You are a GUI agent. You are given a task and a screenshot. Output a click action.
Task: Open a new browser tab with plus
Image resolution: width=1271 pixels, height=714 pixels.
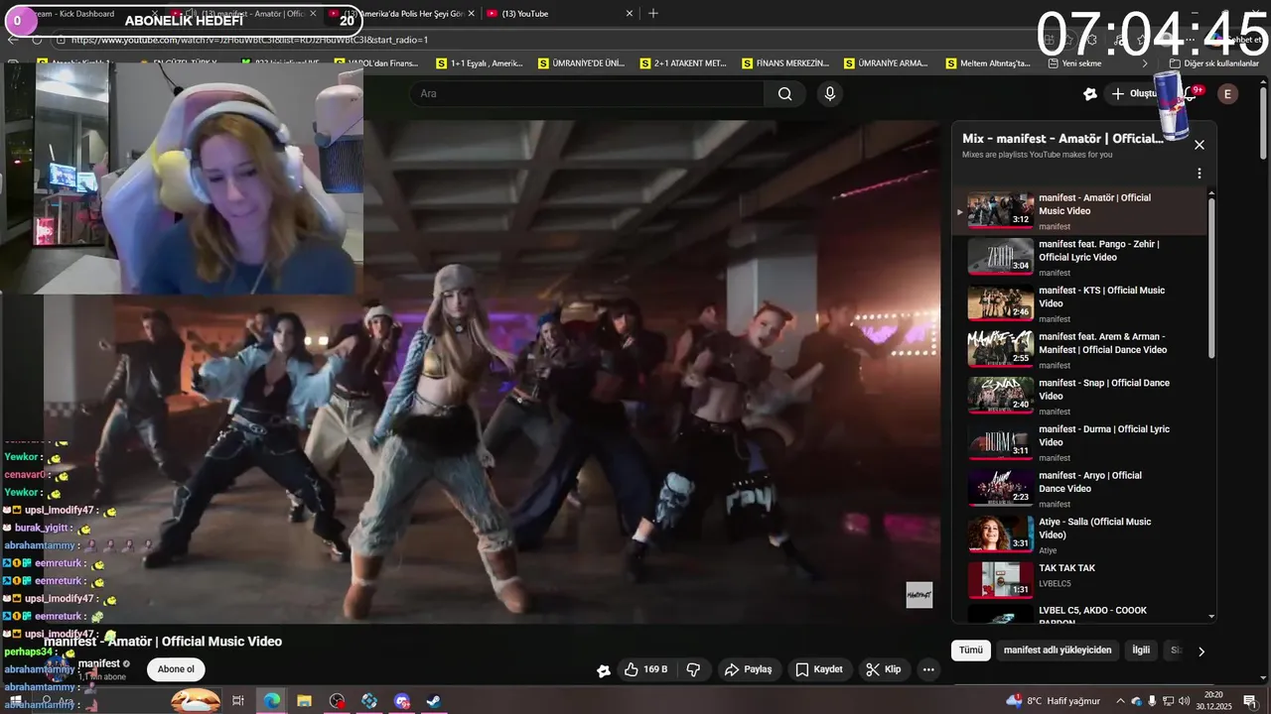click(652, 14)
